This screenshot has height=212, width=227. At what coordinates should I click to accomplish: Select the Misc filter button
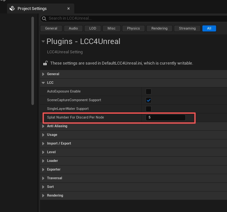point(111,28)
